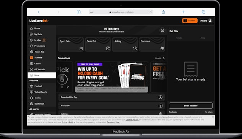Switch bet slip to Acca tab

pyautogui.click(x=203, y=38)
